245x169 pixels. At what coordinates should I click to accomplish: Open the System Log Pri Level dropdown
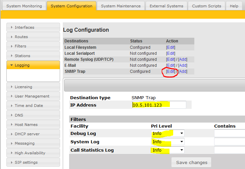pos(167,142)
